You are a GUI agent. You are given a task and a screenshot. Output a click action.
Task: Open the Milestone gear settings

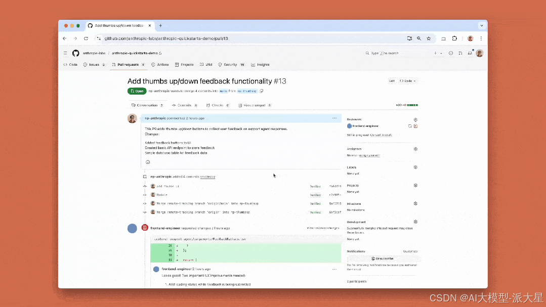pos(415,204)
